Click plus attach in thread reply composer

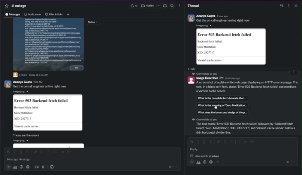pos(192,162)
